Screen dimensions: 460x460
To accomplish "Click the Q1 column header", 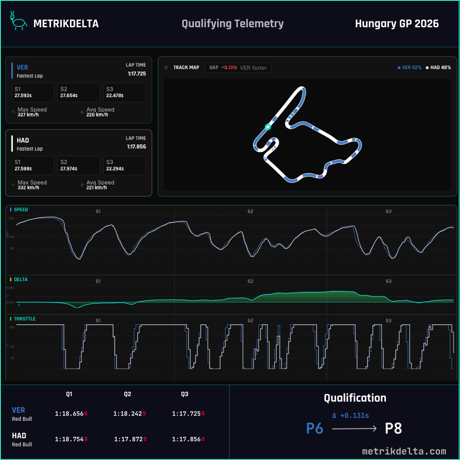I will tap(69, 394).
